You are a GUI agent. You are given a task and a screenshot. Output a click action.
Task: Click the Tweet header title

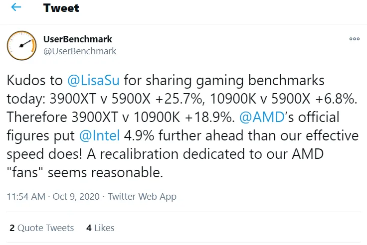(61, 8)
